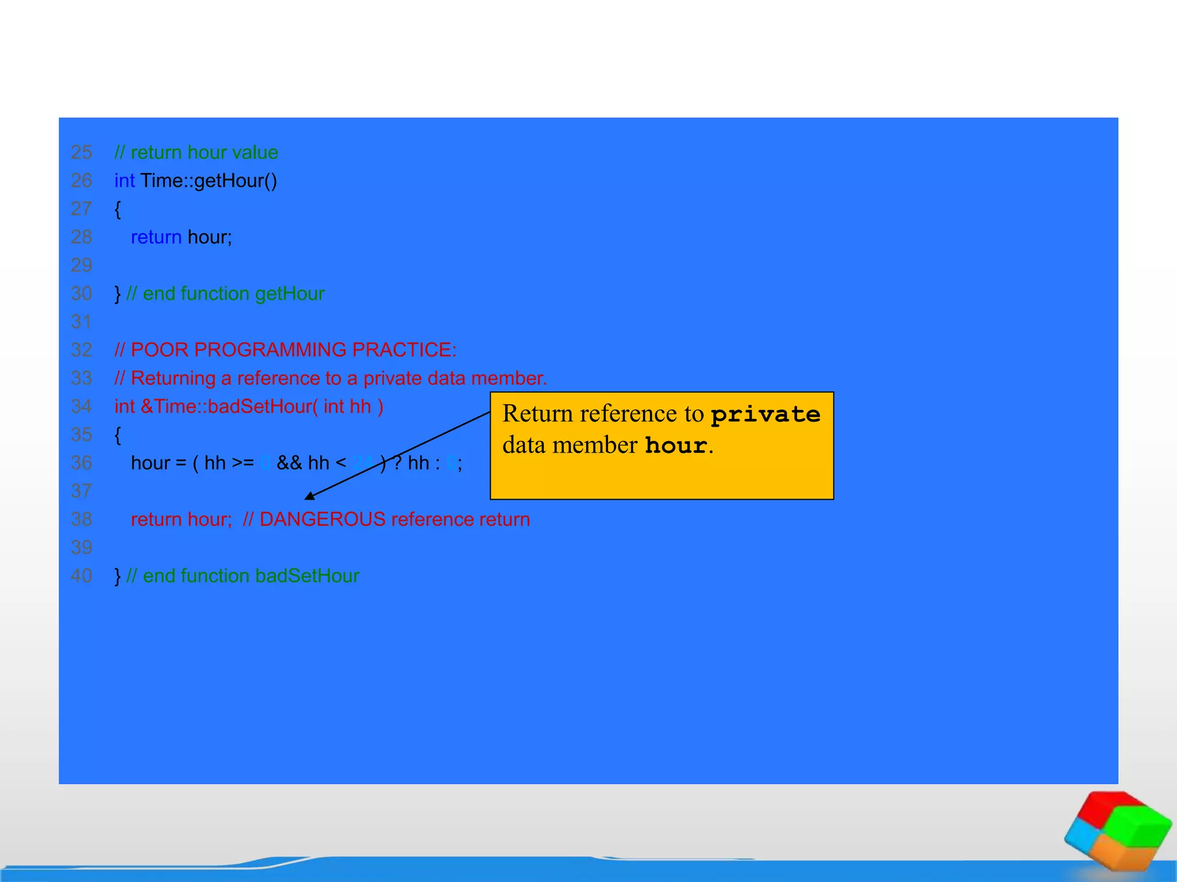Click line number 40

[x=81, y=575]
